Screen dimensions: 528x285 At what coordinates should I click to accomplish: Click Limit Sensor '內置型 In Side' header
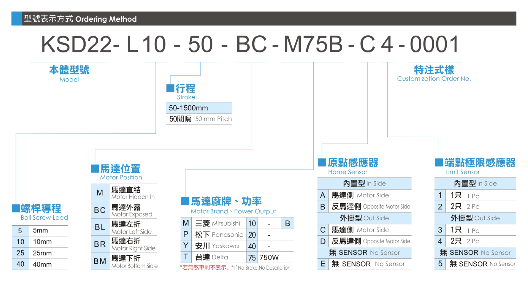pyautogui.click(x=475, y=183)
